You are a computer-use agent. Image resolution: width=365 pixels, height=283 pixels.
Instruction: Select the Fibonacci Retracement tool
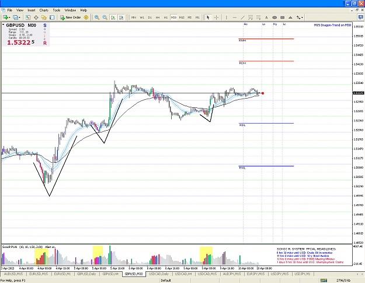pyautogui.click(x=258, y=18)
